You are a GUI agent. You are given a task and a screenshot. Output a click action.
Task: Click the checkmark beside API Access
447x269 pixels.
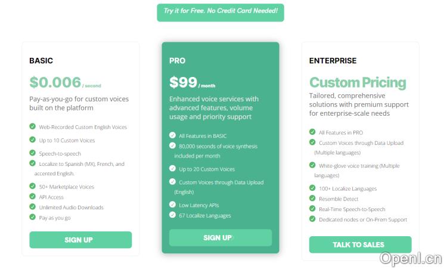(x=32, y=197)
